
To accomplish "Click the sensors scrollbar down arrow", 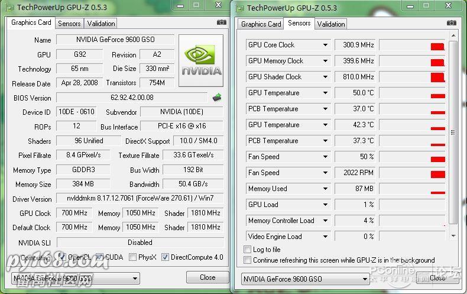I will 453,236.
